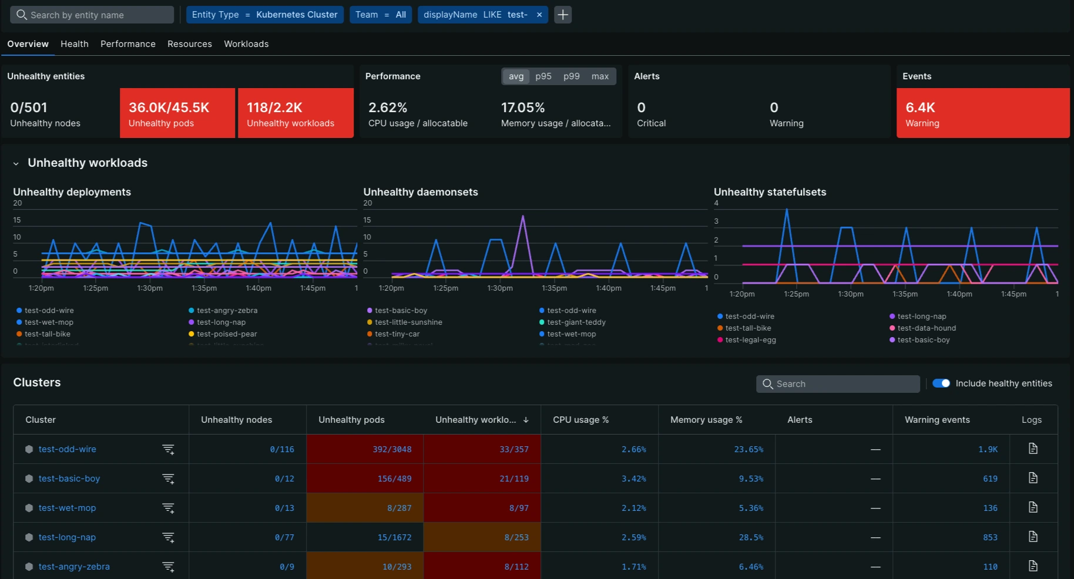
Task: Click the filter icon beside test-wet-mop
Action: coord(169,508)
